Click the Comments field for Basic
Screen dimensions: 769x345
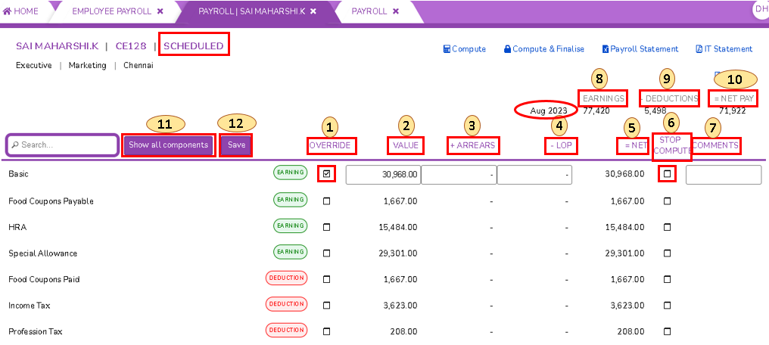click(723, 175)
